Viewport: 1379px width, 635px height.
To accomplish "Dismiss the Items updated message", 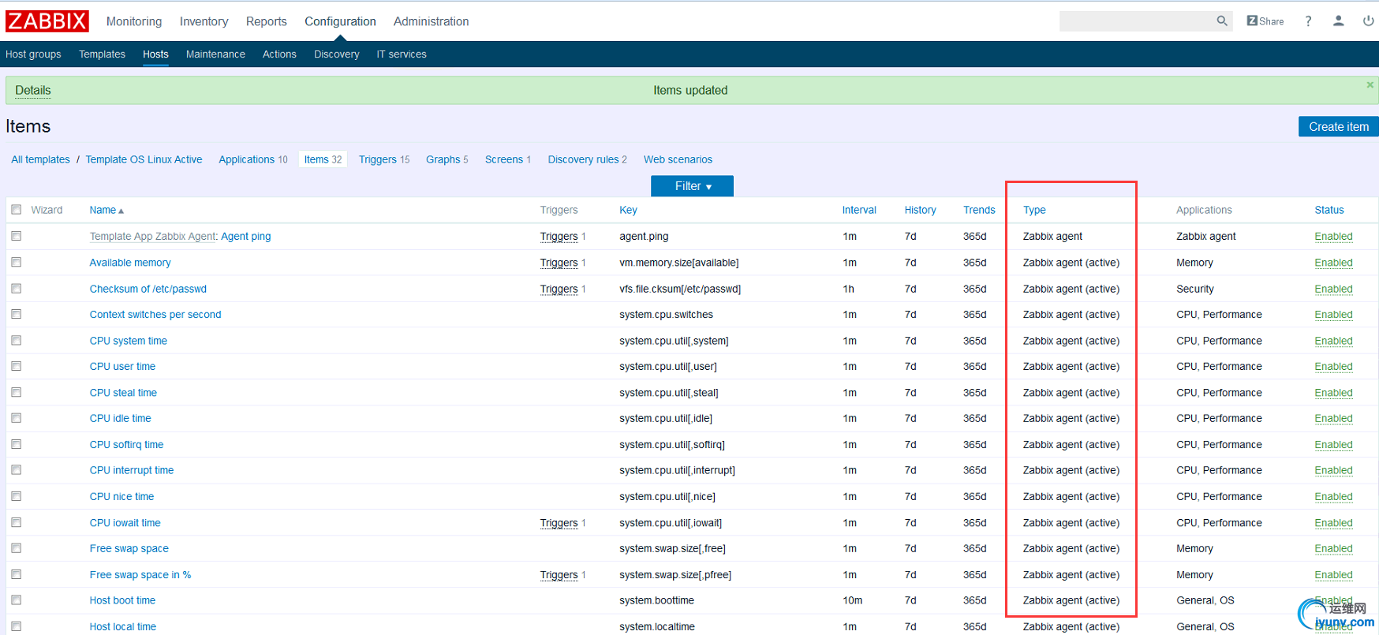I will pos(1370,85).
